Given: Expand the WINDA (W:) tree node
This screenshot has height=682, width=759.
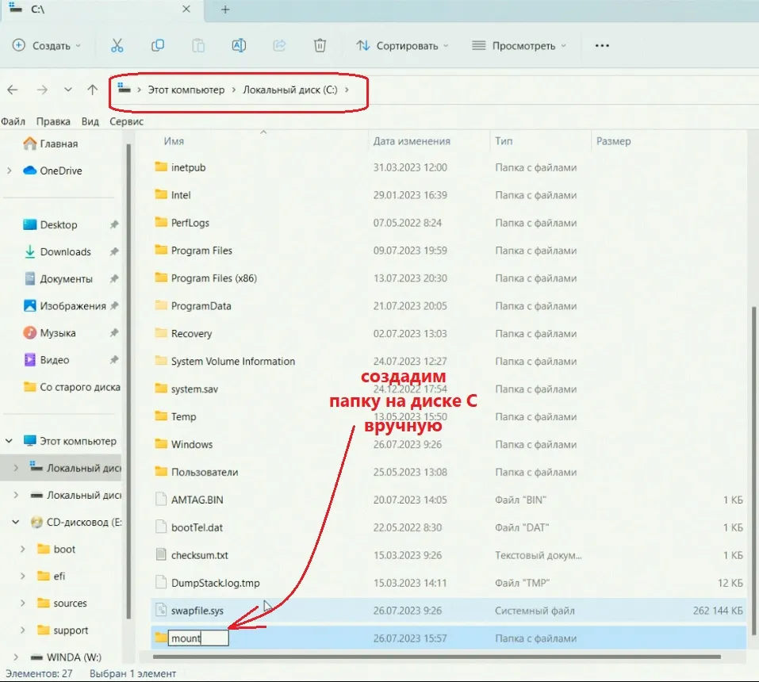Looking at the screenshot, I should tap(16, 657).
